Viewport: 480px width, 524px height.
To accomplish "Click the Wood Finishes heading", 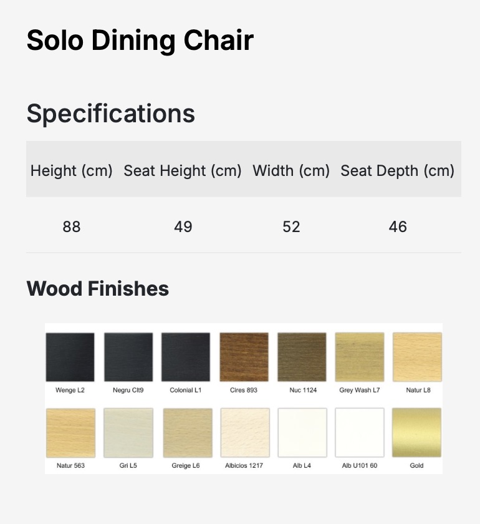I will [x=98, y=289].
